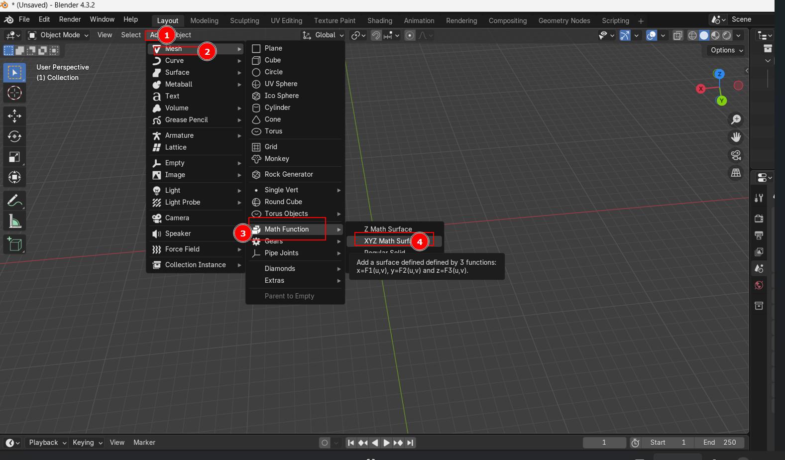Switch to the Geometry Nodes workspace tab
Image resolution: width=785 pixels, height=460 pixels.
pos(564,20)
